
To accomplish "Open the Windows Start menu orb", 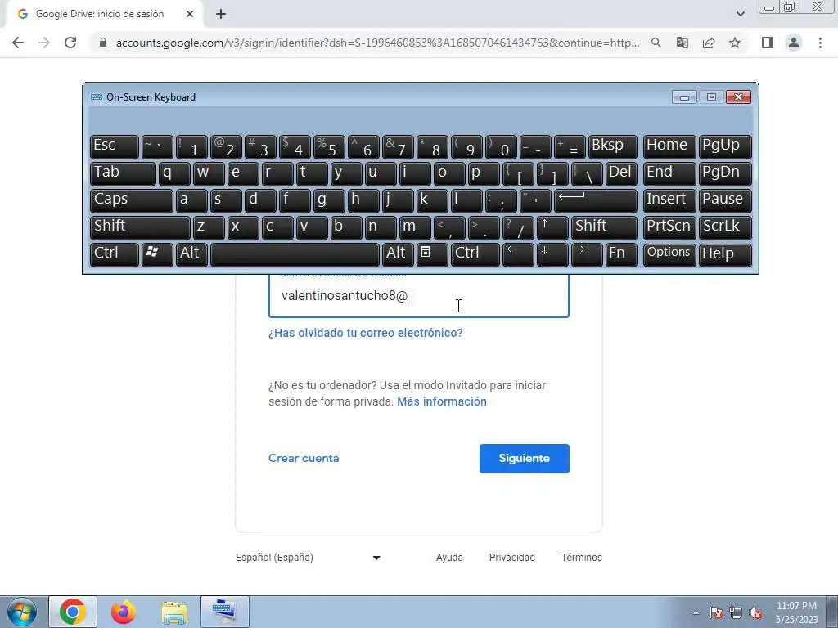I will click(x=22, y=612).
